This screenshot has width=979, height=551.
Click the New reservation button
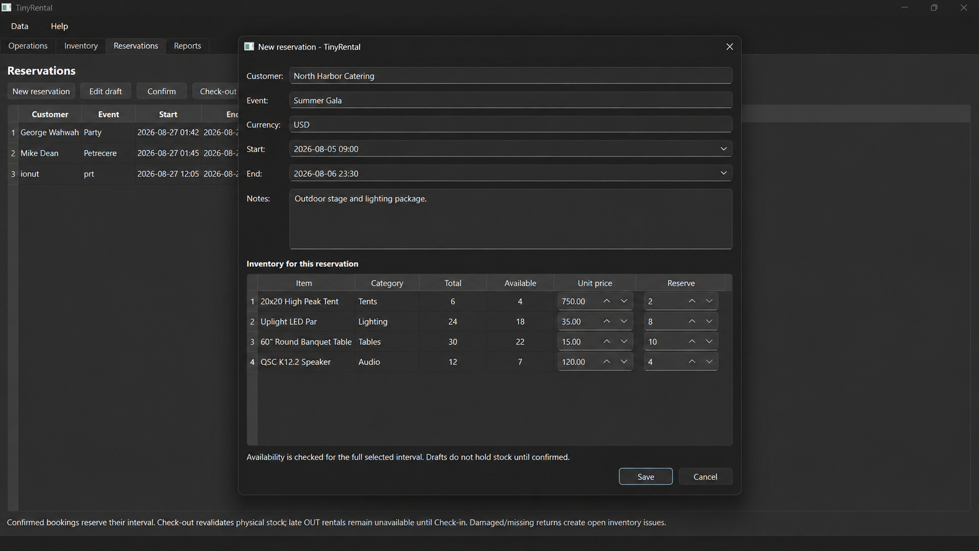click(x=41, y=91)
